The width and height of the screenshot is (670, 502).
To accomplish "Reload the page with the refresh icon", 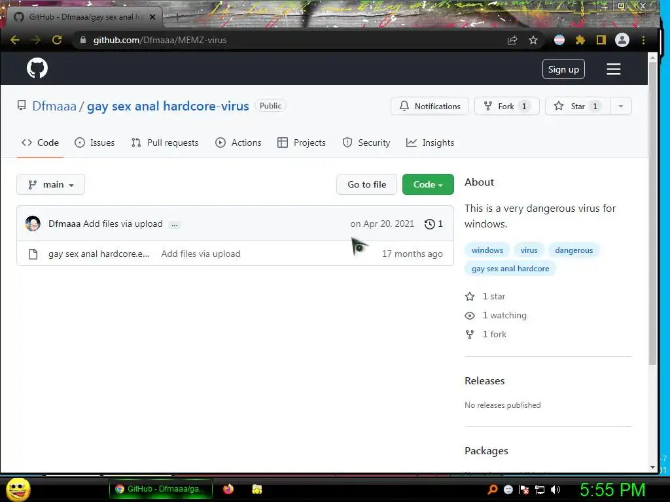I will (57, 40).
